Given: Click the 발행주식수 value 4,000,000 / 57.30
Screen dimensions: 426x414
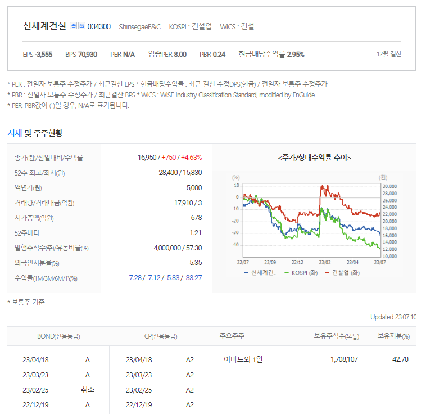Looking at the screenshot, I should [178, 248].
